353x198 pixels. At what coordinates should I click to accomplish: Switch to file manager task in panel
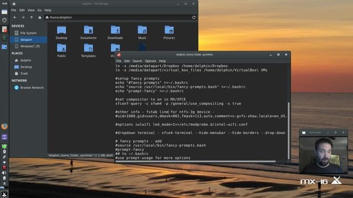tap(4, 47)
